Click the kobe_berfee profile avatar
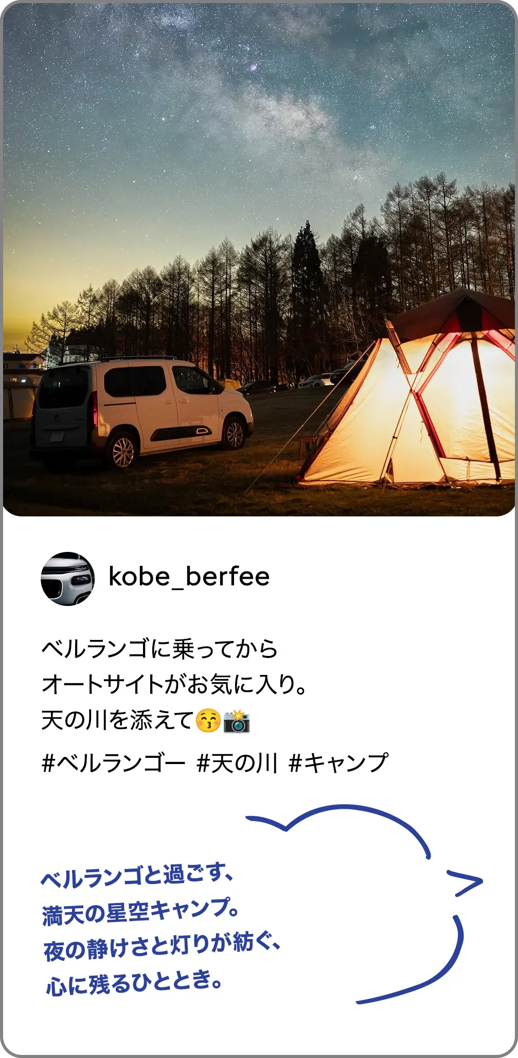The image size is (518, 1058). (67, 579)
